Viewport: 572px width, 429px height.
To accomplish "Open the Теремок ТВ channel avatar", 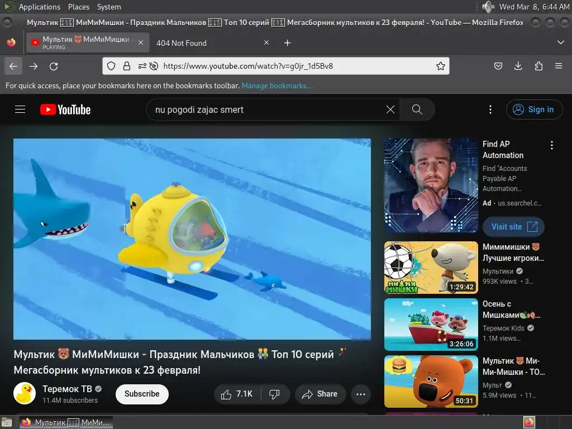I will [x=25, y=394].
